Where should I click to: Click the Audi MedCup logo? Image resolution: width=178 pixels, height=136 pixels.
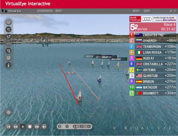click(135, 19)
